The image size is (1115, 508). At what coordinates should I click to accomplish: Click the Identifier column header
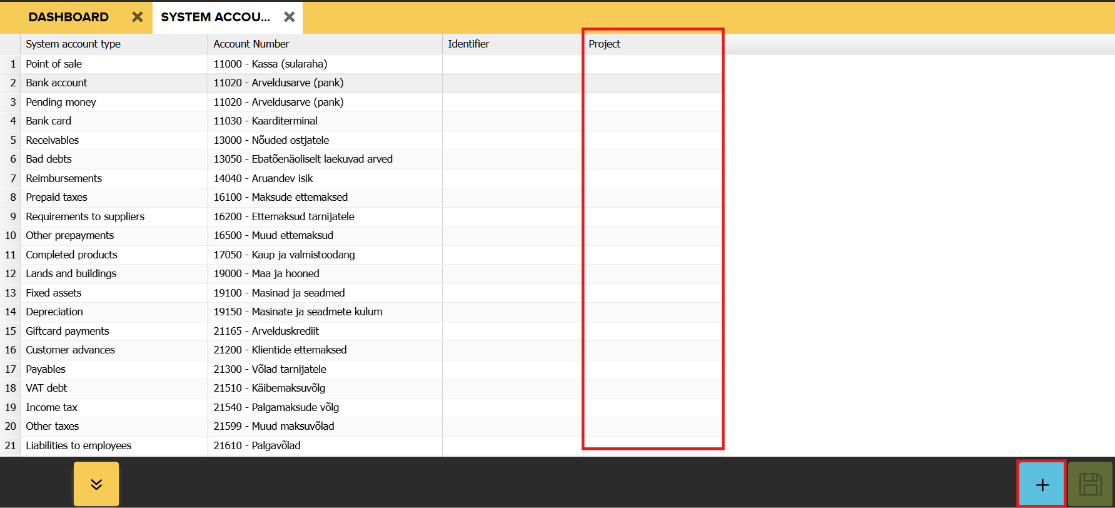click(x=468, y=44)
